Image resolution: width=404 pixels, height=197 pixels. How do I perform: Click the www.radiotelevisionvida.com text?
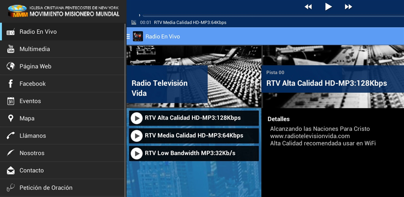click(x=310, y=136)
